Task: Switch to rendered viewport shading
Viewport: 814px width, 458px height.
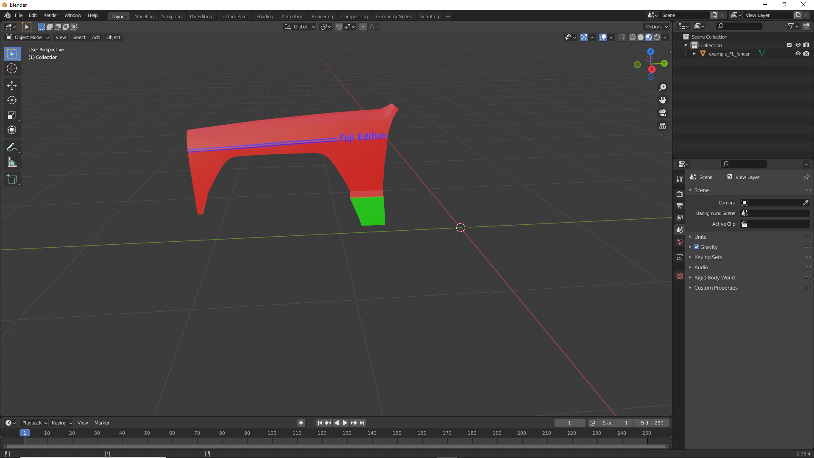Action: coord(657,37)
